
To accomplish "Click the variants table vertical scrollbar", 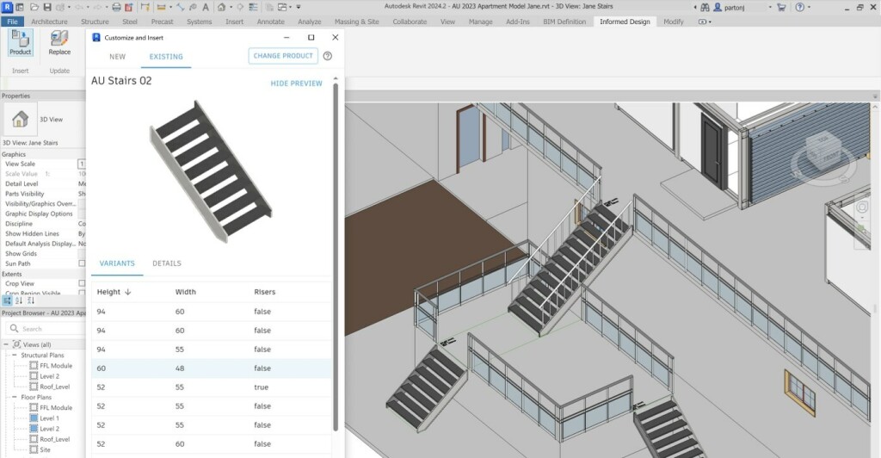I will (336, 362).
